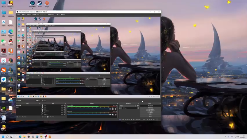The image size is (247, 139).
Task: Click the transition duration input field
Action: tap(129, 108)
